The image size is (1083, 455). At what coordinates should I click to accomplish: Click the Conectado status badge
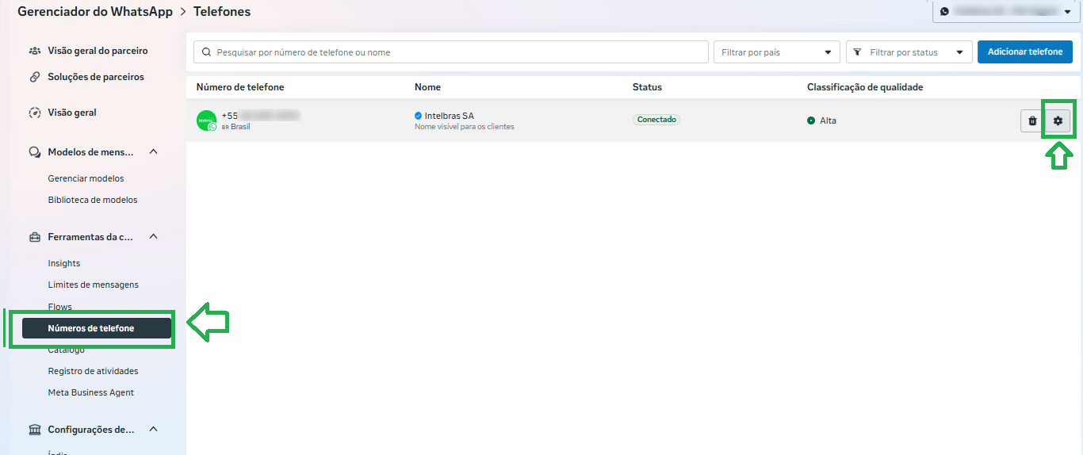click(656, 120)
